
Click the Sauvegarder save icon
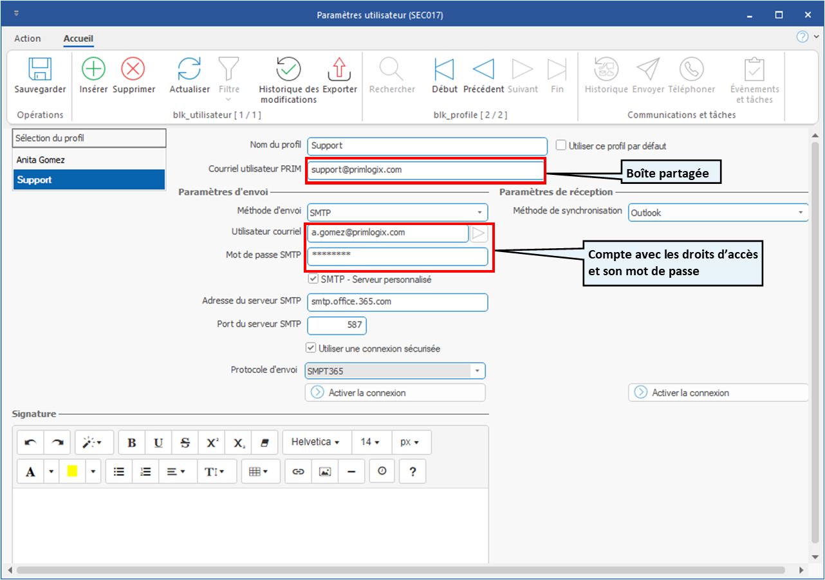[x=40, y=69]
